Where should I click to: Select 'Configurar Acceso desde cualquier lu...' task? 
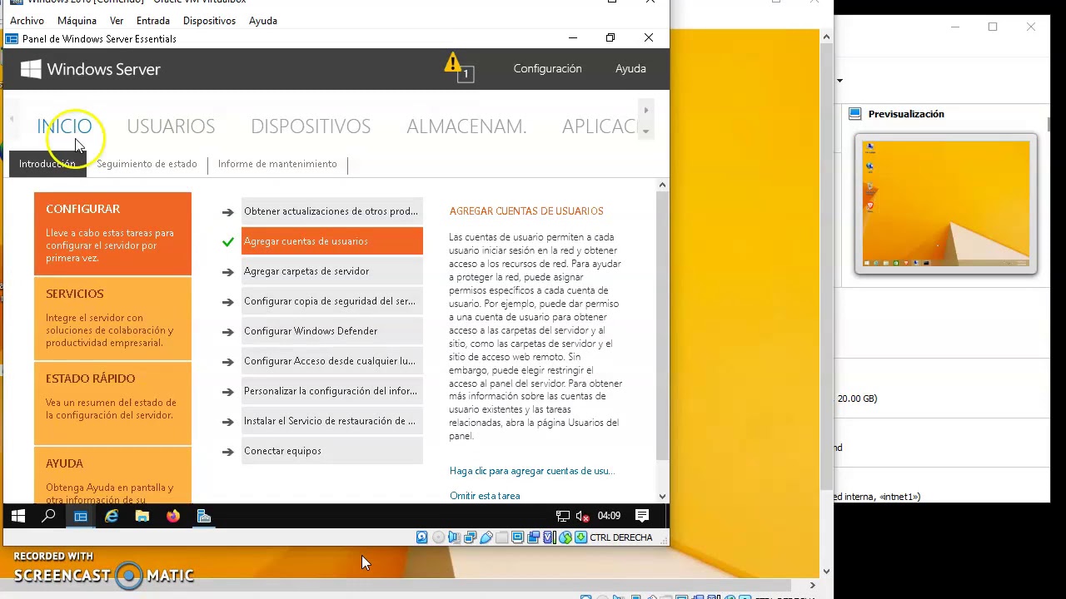(332, 361)
